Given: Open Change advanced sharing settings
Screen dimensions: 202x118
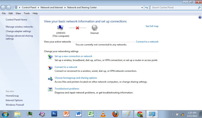Looking at the screenshot, I should pos(19,37).
